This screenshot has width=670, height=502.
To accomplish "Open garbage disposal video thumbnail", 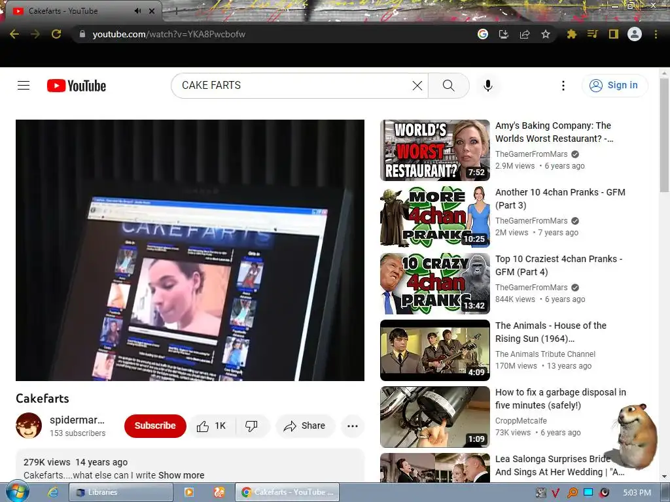I will [435, 417].
